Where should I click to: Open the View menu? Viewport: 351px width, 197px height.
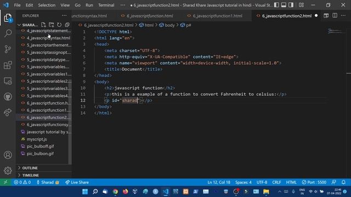pyautogui.click(x=65, y=5)
